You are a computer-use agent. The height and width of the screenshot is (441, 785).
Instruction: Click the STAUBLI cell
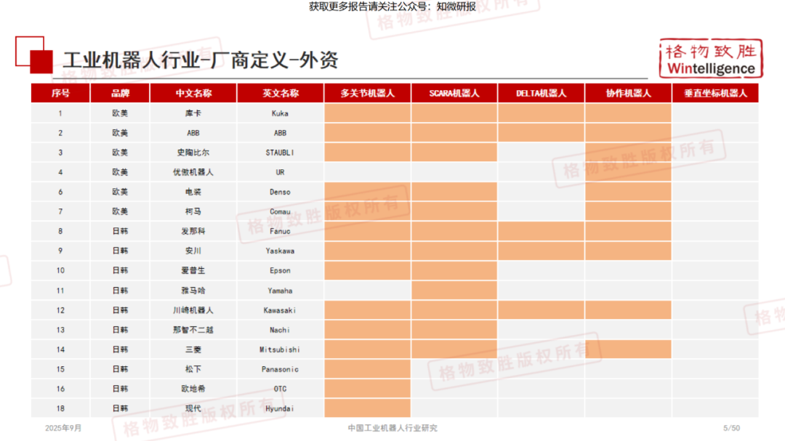(281, 152)
